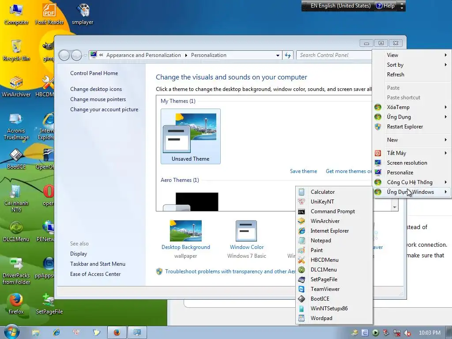Expand the New submenu
Viewport: 452px width, 339px height.
(x=412, y=140)
